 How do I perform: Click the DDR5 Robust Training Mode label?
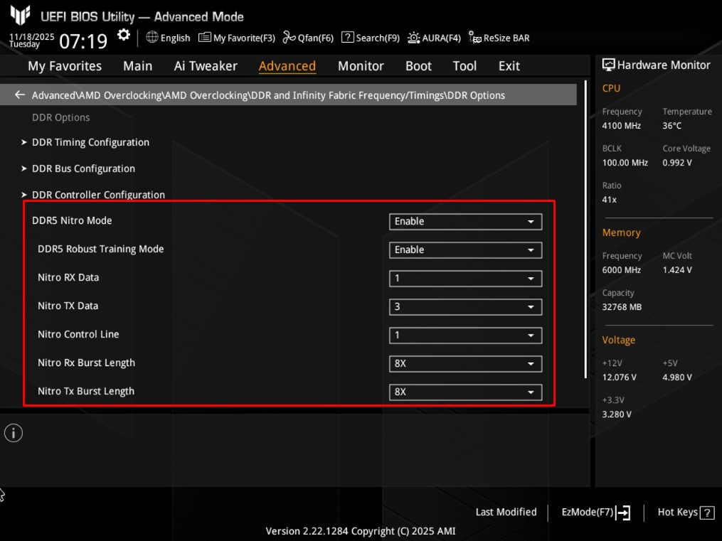point(101,249)
